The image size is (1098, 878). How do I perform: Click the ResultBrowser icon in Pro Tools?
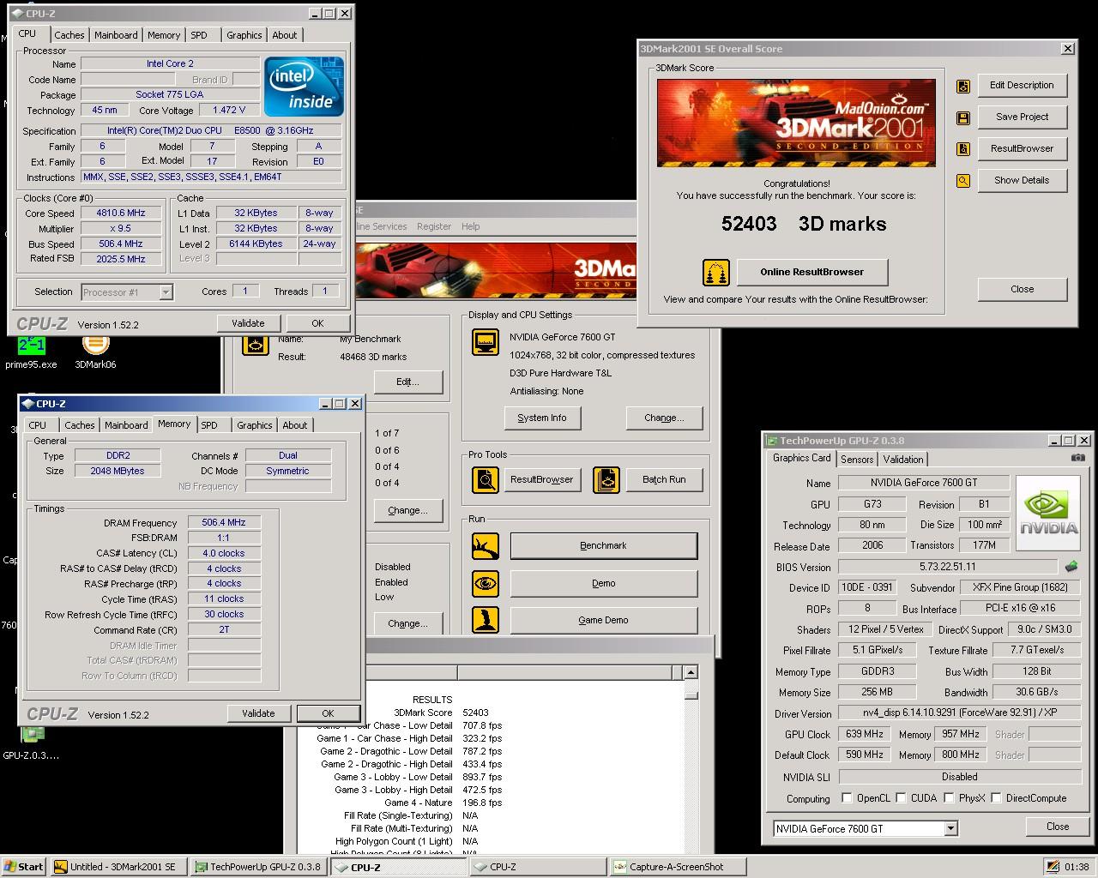click(x=486, y=479)
